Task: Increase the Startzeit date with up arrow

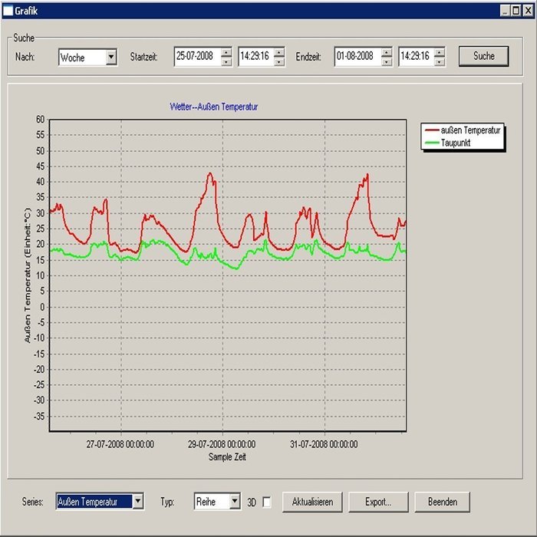Action: pyautogui.click(x=226, y=52)
